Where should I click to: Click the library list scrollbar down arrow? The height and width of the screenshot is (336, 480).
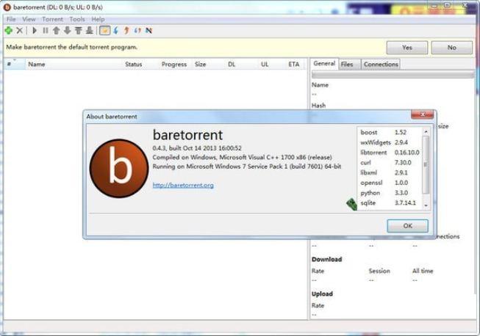pos(426,206)
